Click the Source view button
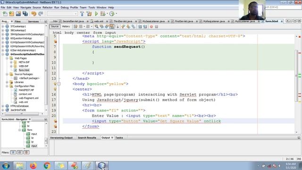Screen dimensions: 302x170 (x=55, y=26)
